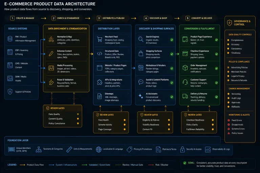Click the Structured Data code brackets icon

click(x=100, y=54)
